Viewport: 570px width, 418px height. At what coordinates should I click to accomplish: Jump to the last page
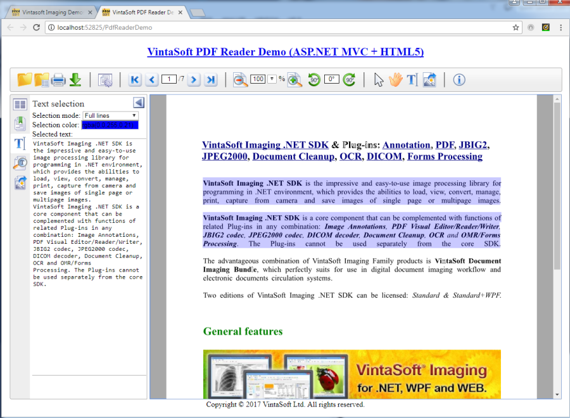[x=211, y=80]
